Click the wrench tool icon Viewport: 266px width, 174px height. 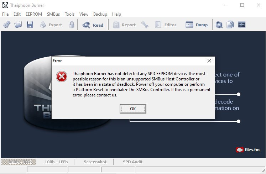145,25
